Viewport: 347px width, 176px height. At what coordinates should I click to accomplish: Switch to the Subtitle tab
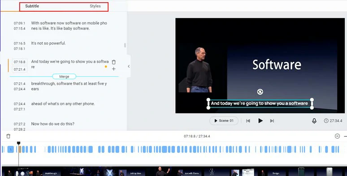coord(32,6)
